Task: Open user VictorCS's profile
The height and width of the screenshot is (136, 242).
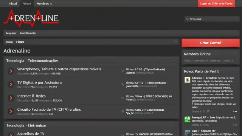Action: point(131,99)
